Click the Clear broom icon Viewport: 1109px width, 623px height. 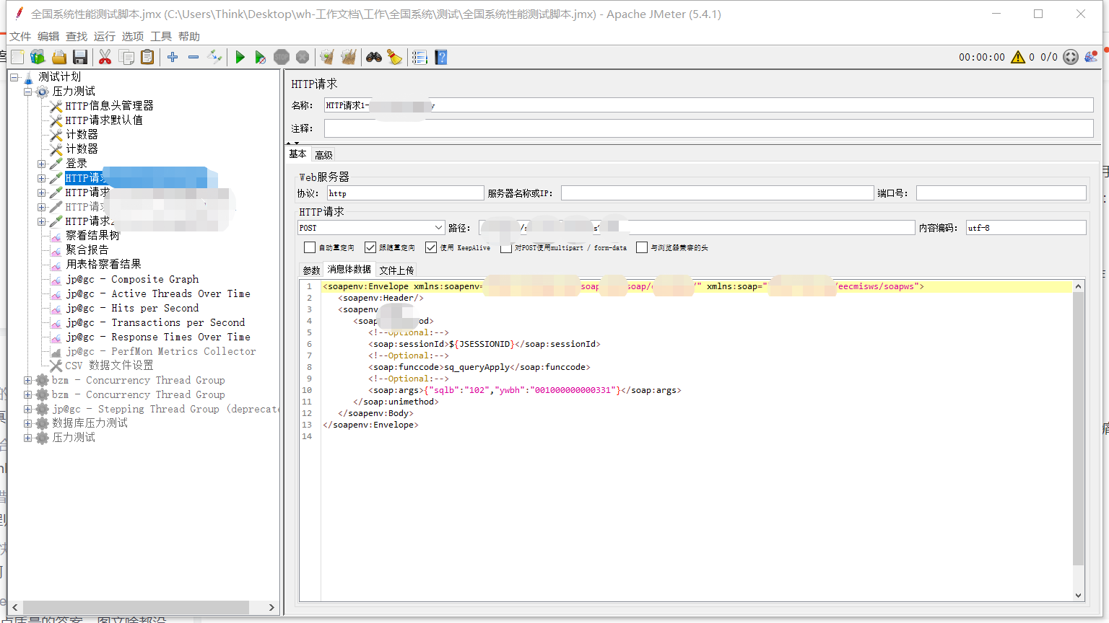[x=327, y=57]
